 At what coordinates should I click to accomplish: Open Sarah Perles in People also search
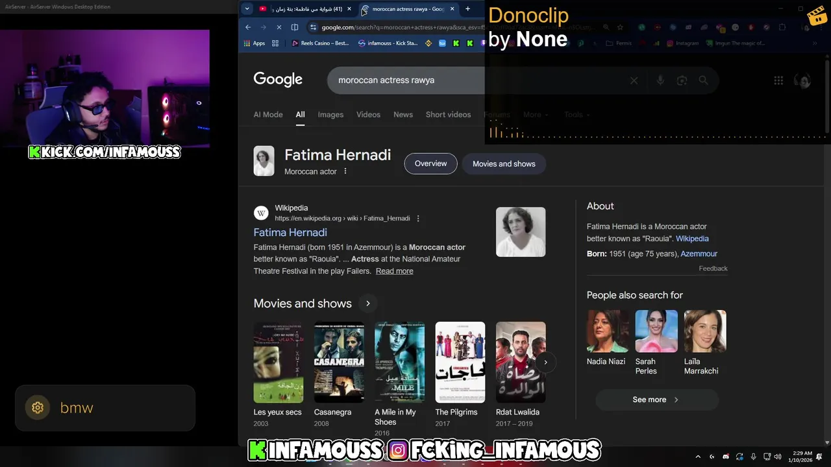pos(656,342)
